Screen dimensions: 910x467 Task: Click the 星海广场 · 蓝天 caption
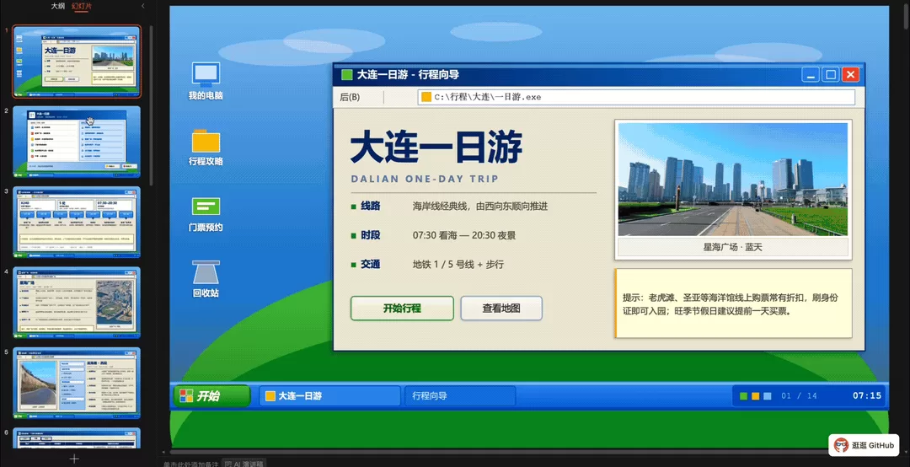[x=732, y=247]
